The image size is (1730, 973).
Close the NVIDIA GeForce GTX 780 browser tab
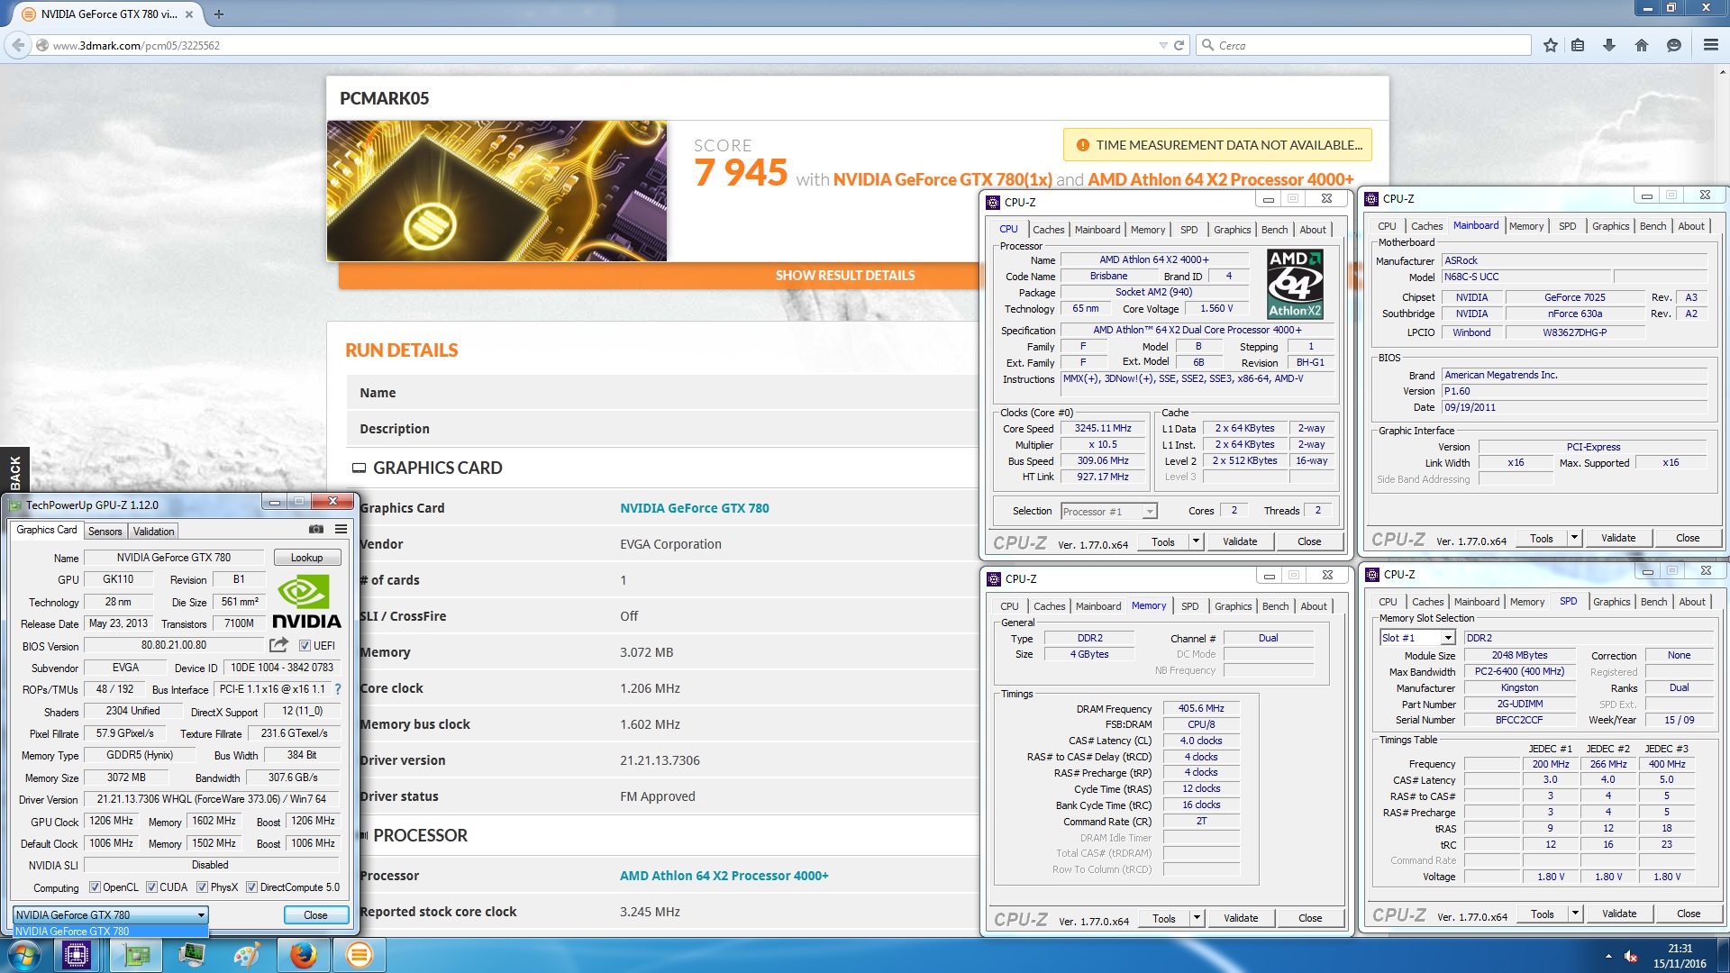(189, 14)
